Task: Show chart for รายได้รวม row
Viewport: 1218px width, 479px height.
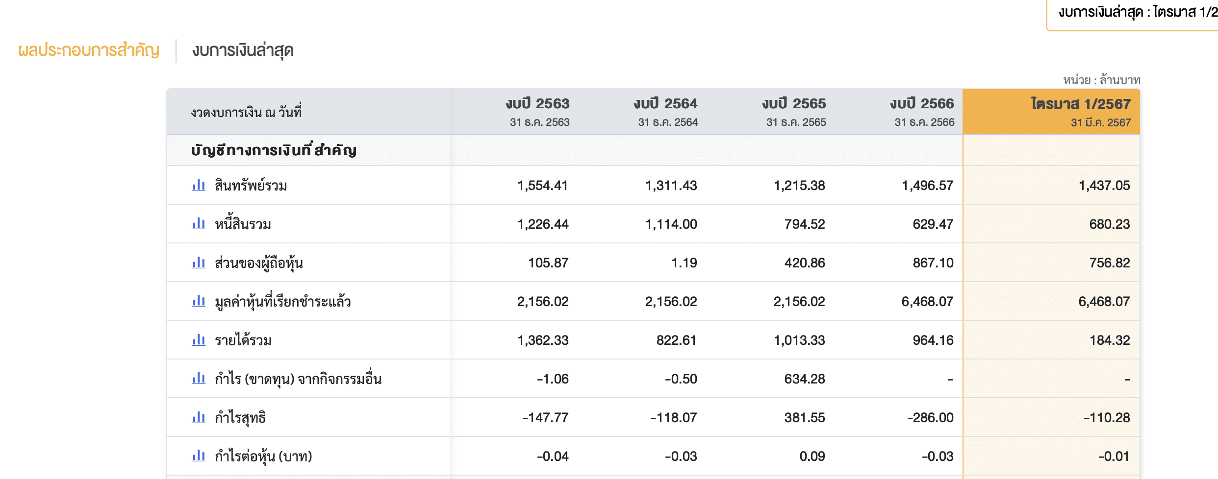Action: [199, 340]
